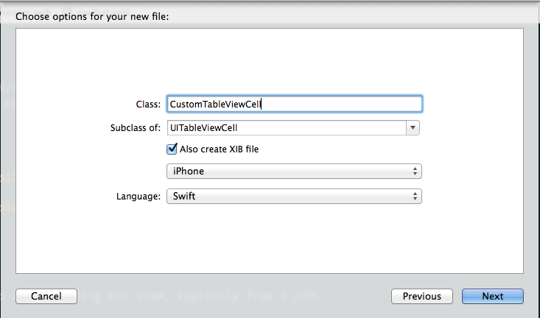Screen dimensions: 540x318
Task: Click the "Choose options for your new file" heading
Action: [92, 16]
